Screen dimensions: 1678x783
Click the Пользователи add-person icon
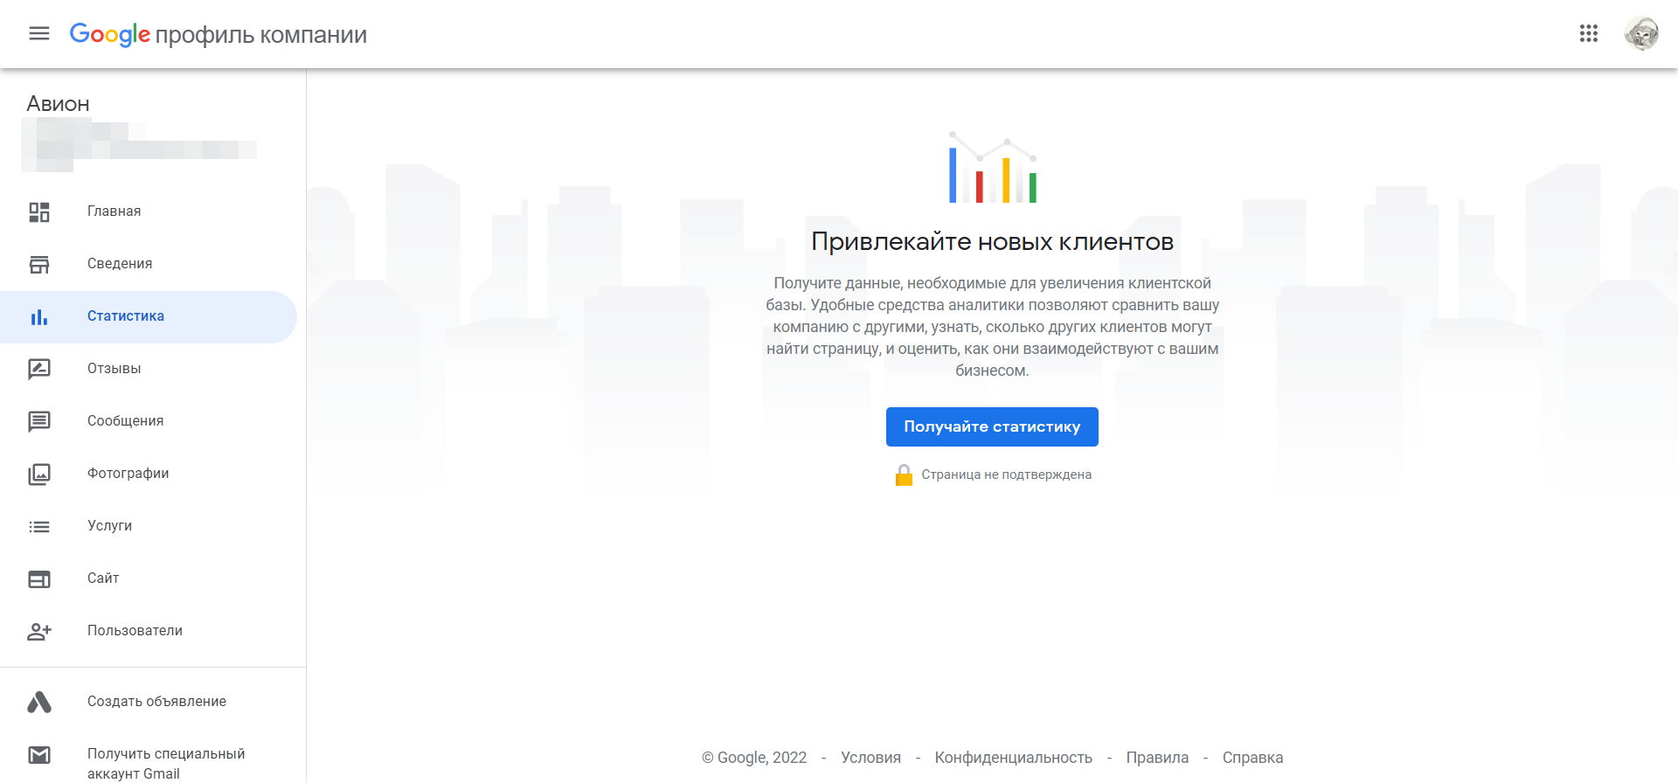[x=39, y=631]
